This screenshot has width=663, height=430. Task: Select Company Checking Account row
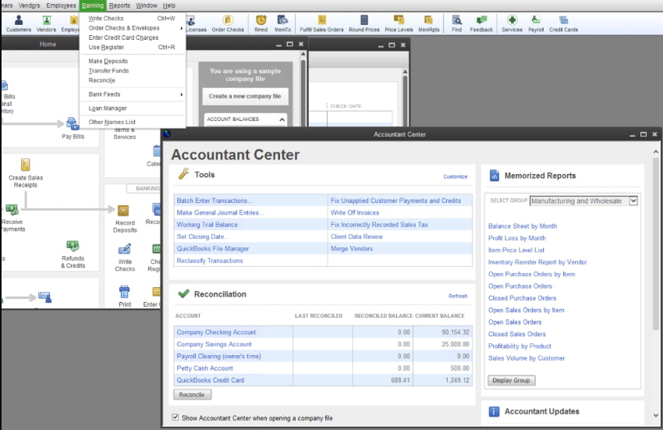323,332
